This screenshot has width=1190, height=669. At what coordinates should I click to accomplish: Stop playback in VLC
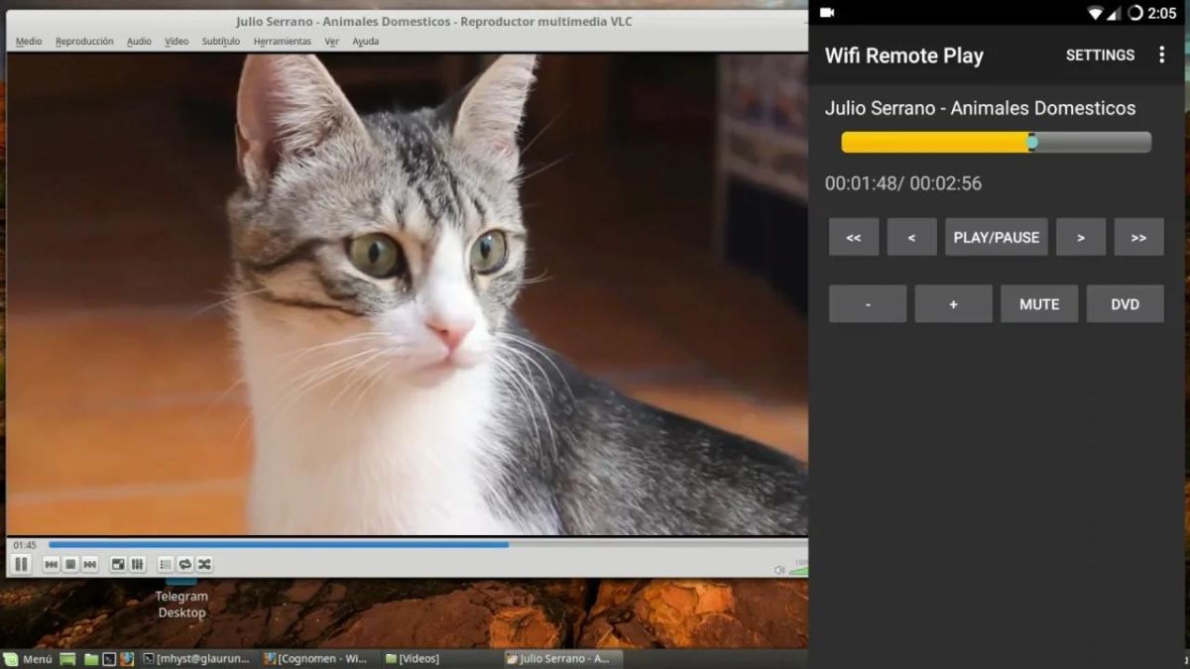click(70, 564)
